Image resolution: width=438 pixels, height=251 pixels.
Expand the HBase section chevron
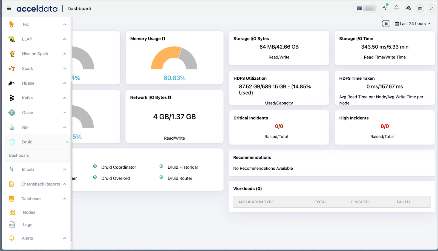point(65,83)
